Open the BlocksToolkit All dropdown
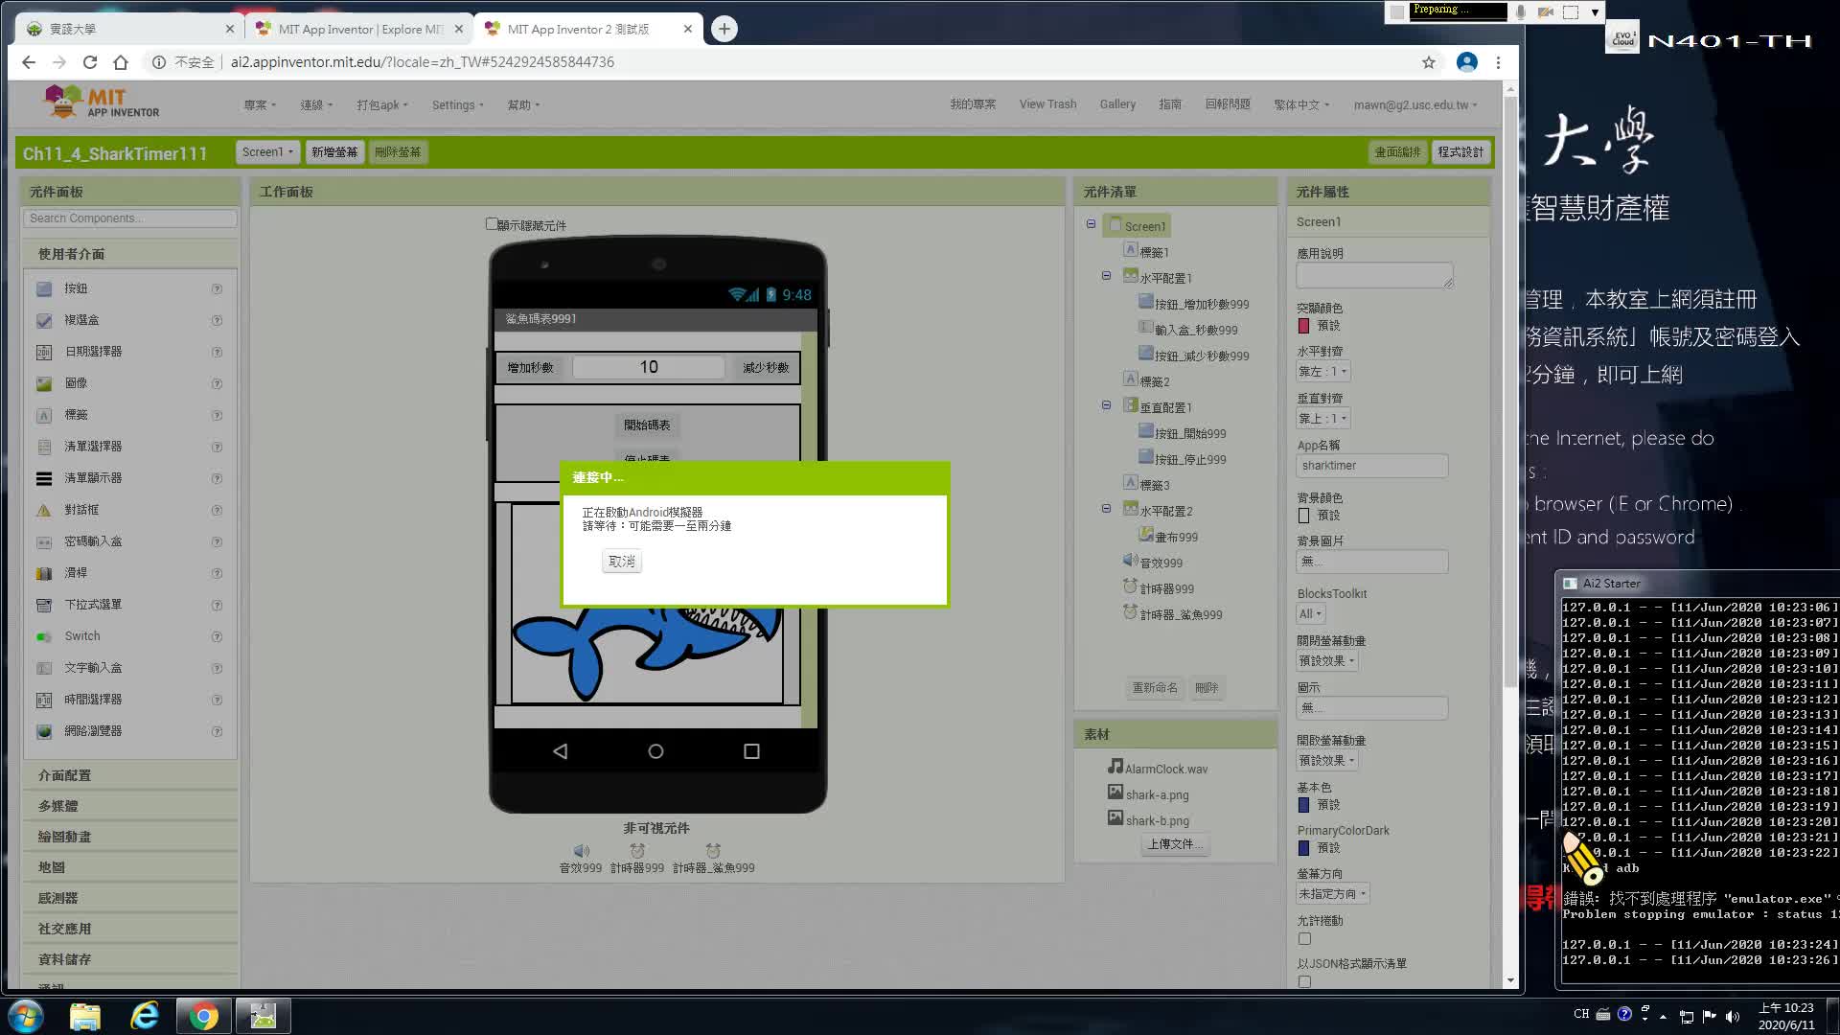 (1310, 614)
